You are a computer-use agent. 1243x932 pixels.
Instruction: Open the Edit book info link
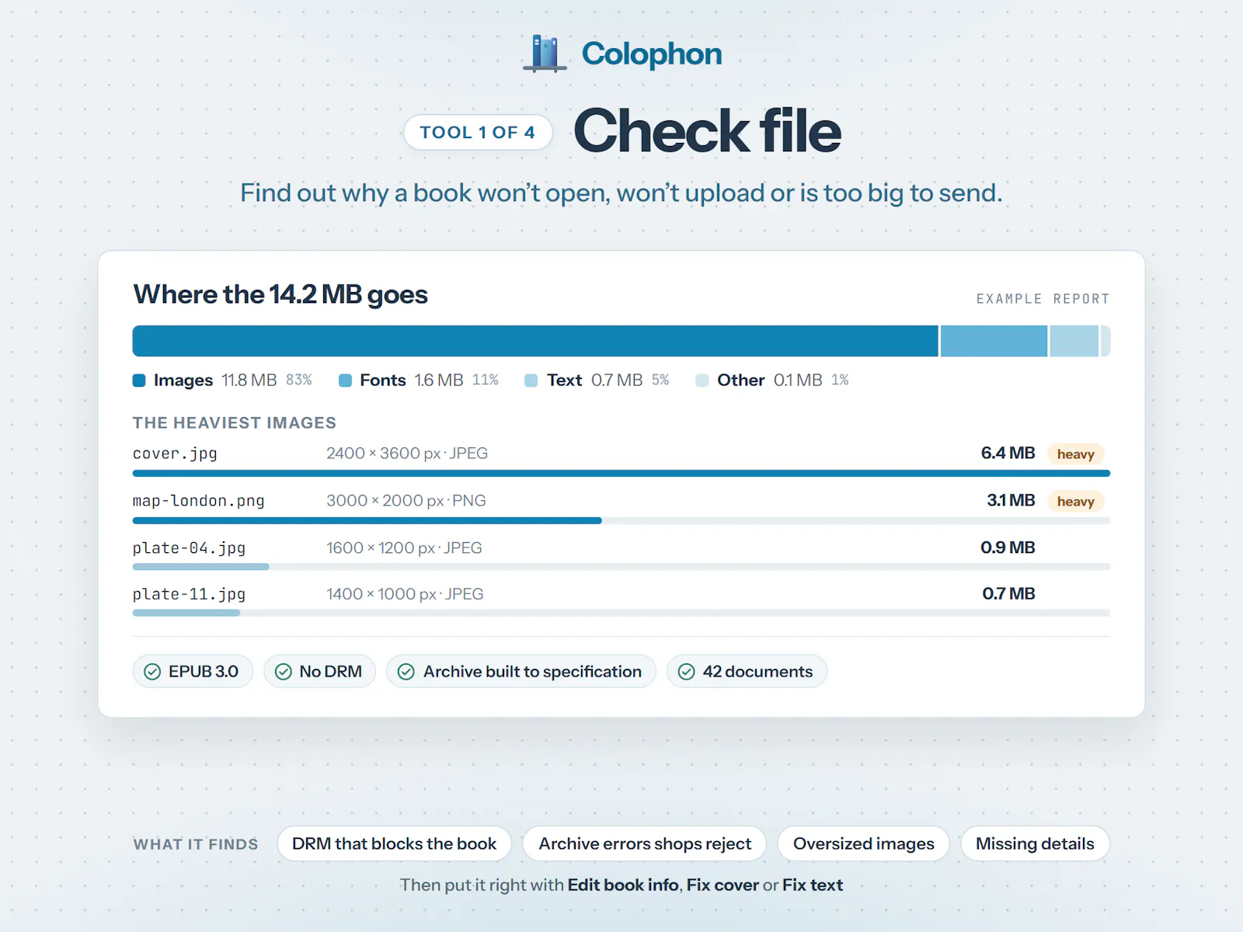click(x=623, y=885)
